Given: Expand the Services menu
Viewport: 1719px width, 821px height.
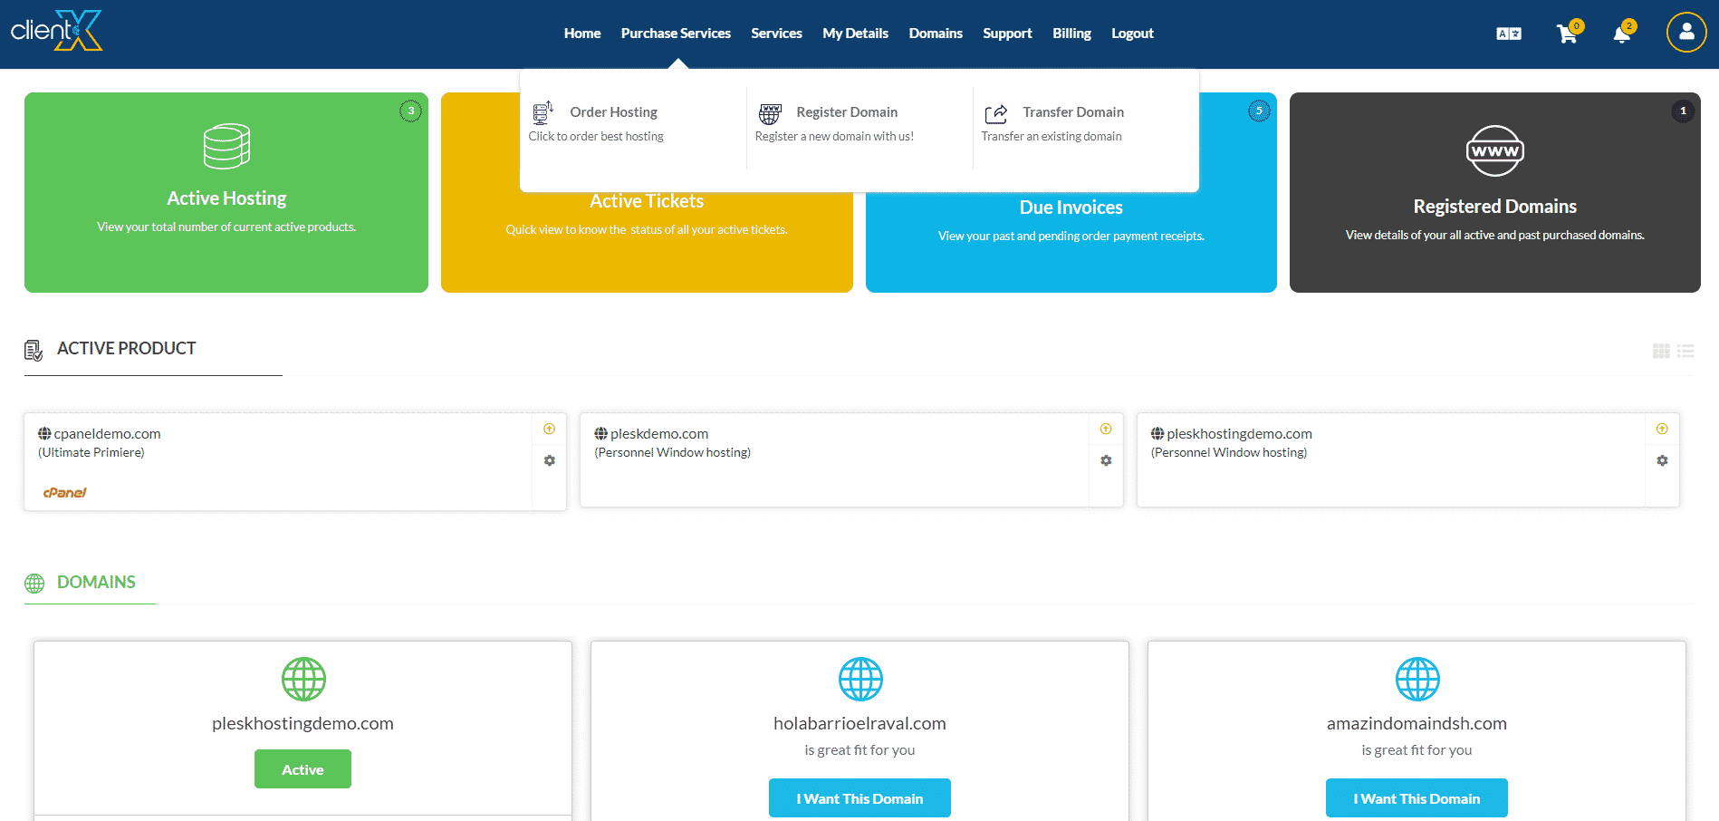Looking at the screenshot, I should [776, 34].
